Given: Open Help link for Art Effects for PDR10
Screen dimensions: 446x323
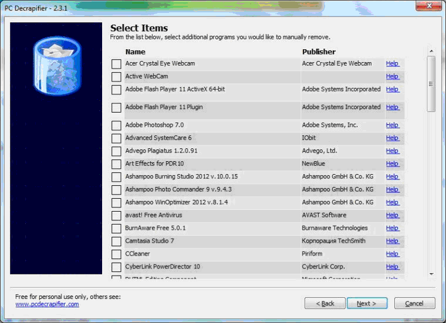Looking at the screenshot, I should point(393,164).
